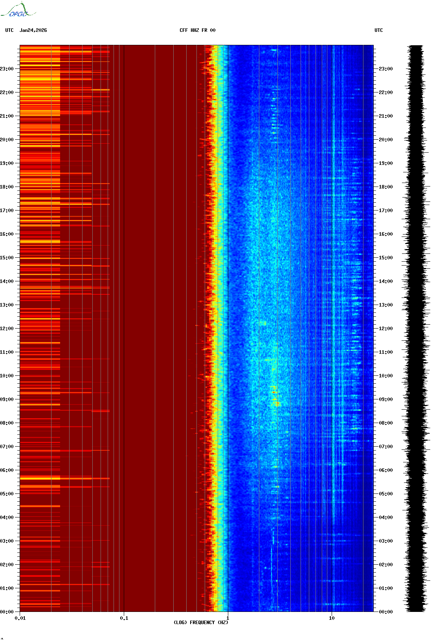Click 14:00 on the right time axis
Viewport: 433px width, 643px height.
tap(385, 281)
